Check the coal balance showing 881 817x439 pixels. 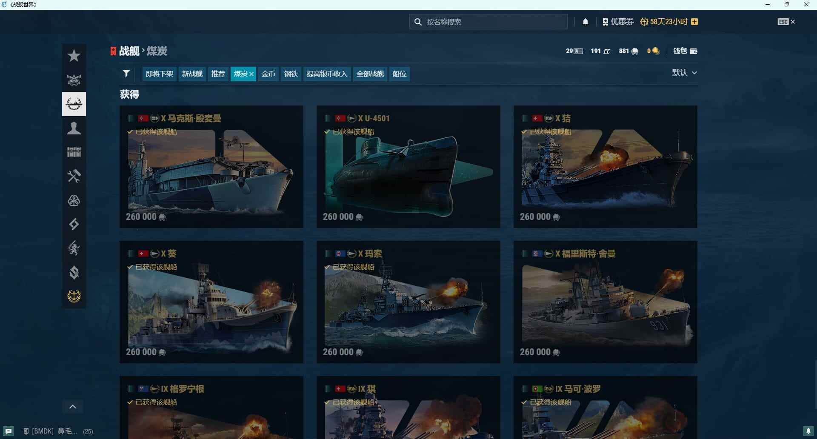(628, 51)
